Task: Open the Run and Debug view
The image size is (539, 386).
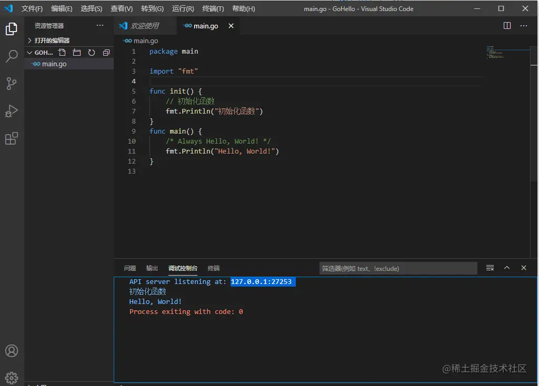Action: 12,111
